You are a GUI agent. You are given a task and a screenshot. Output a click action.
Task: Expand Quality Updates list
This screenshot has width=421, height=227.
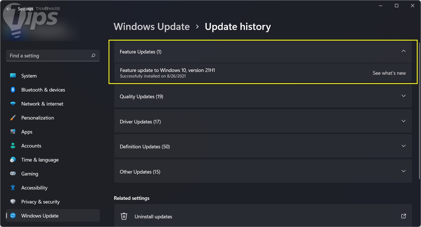(404, 96)
